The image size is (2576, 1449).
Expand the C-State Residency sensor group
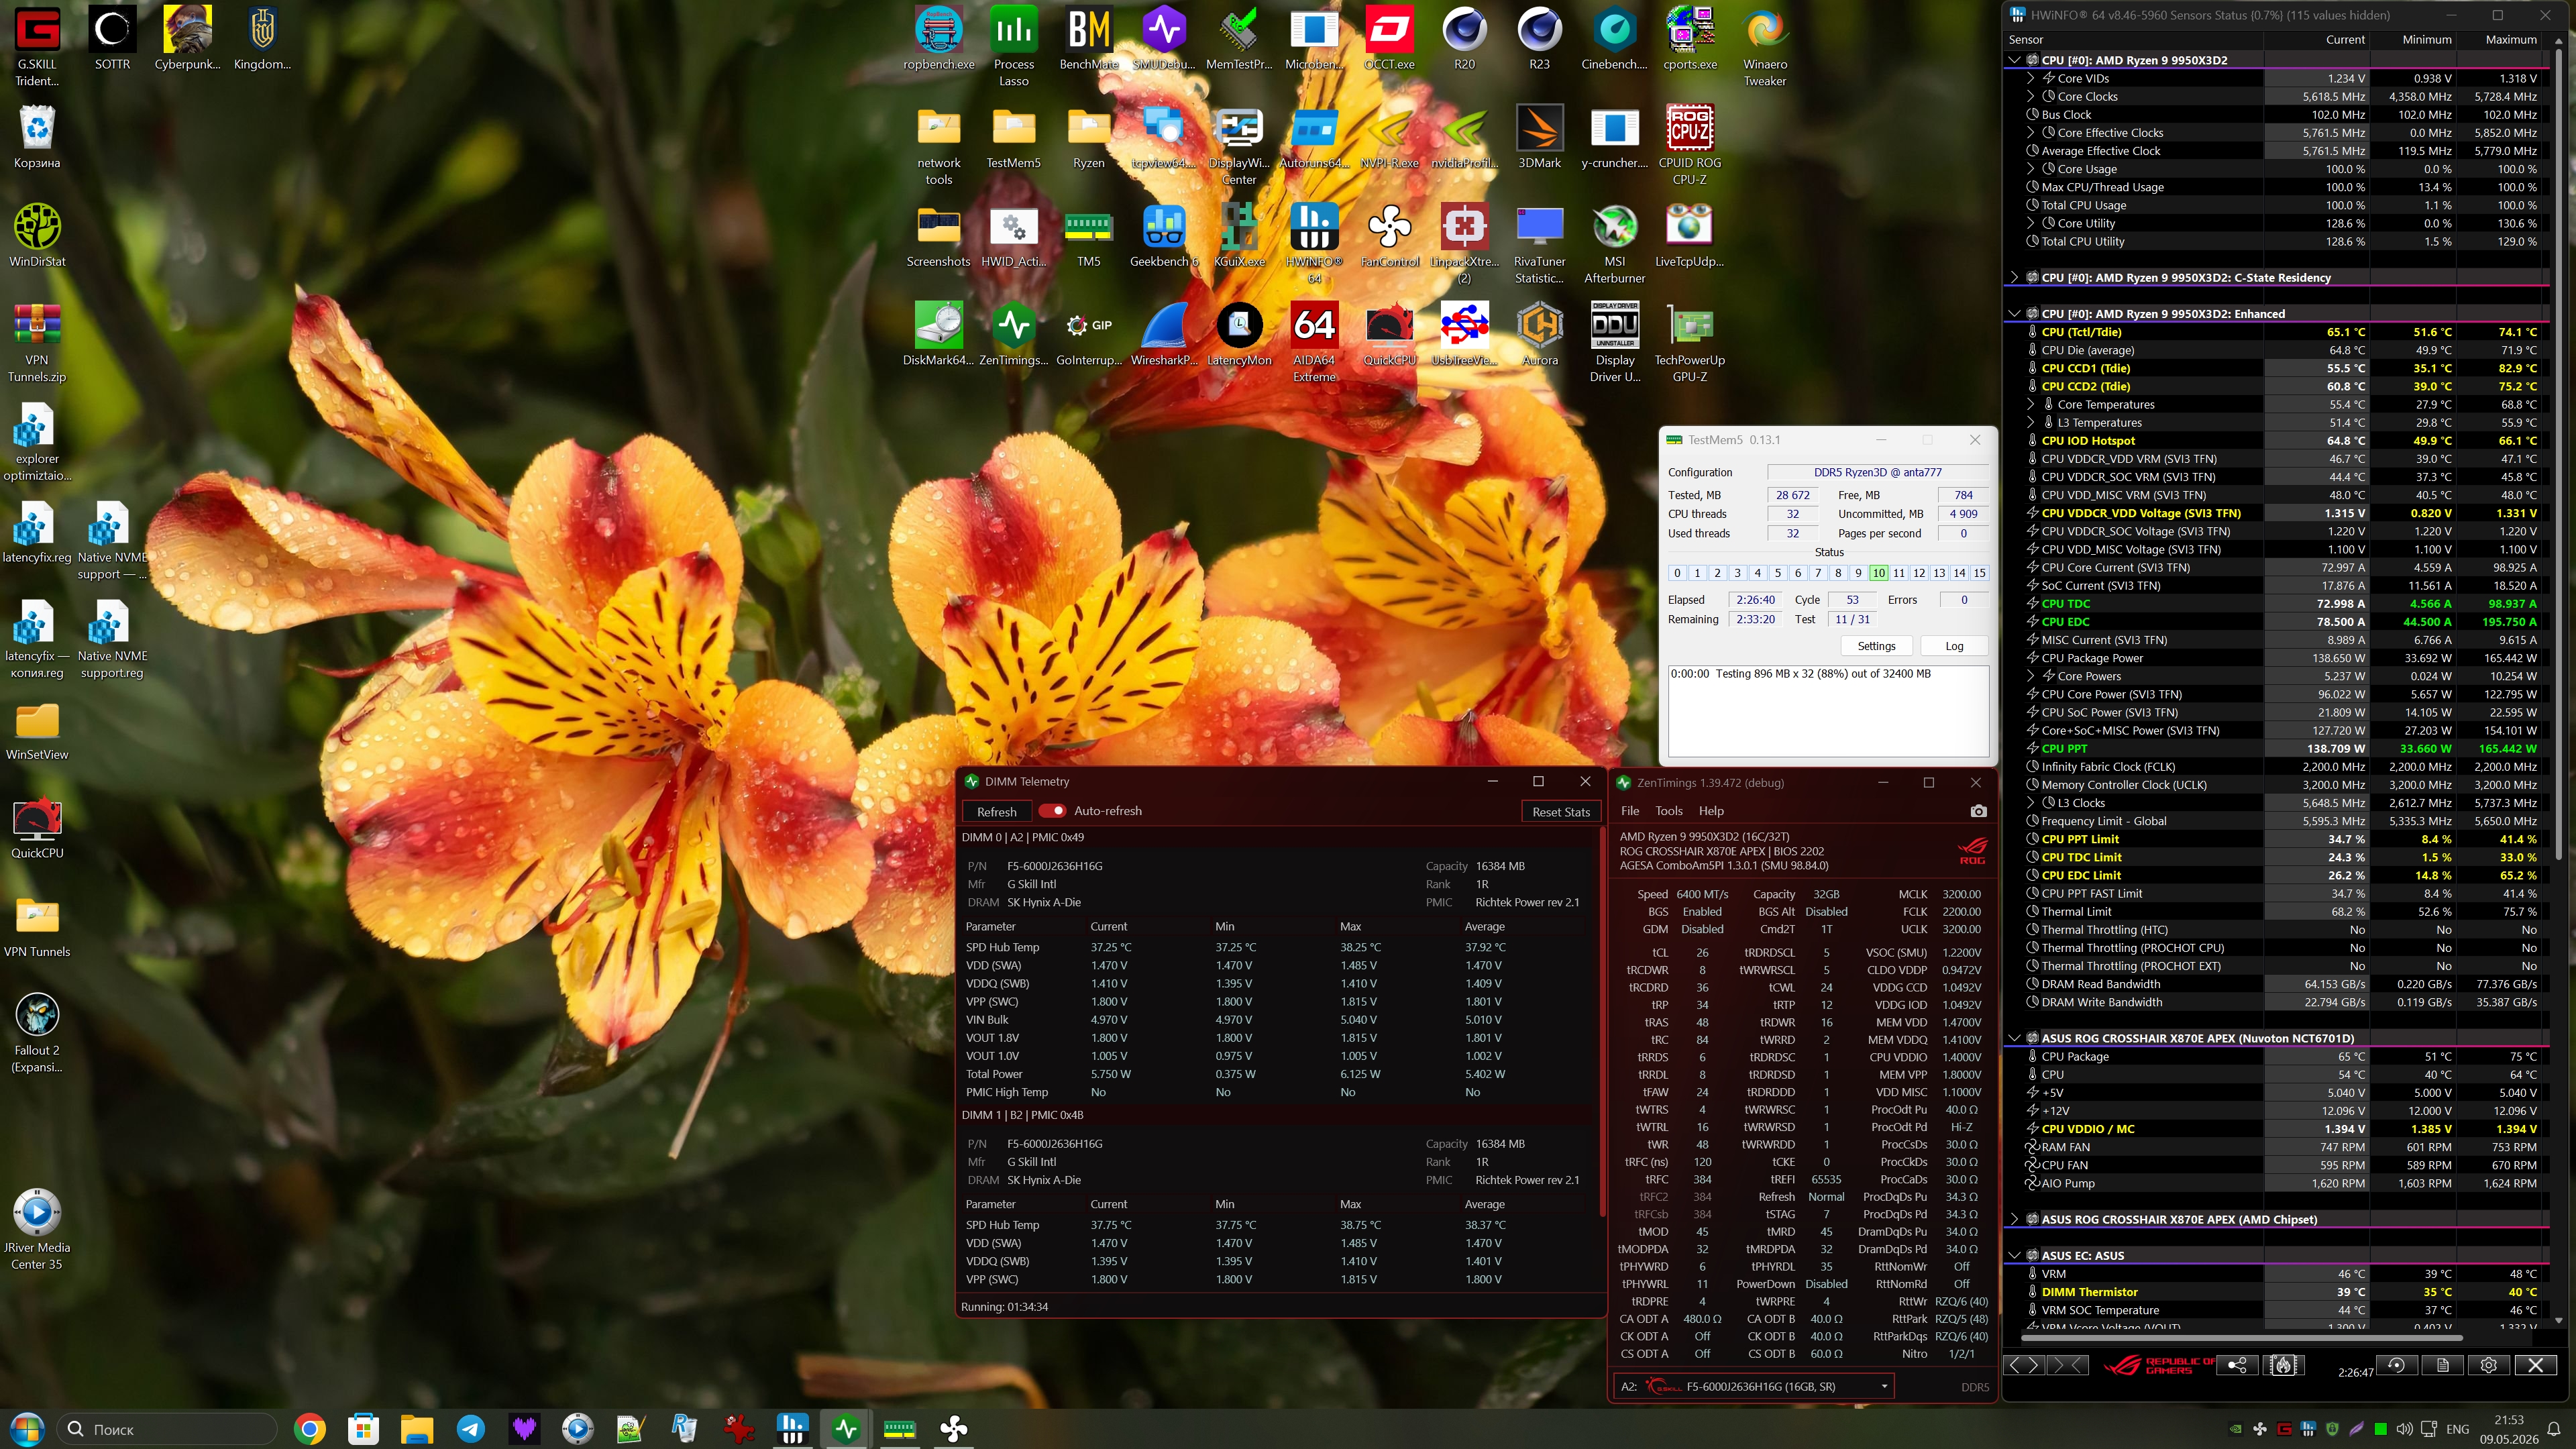click(x=2014, y=278)
